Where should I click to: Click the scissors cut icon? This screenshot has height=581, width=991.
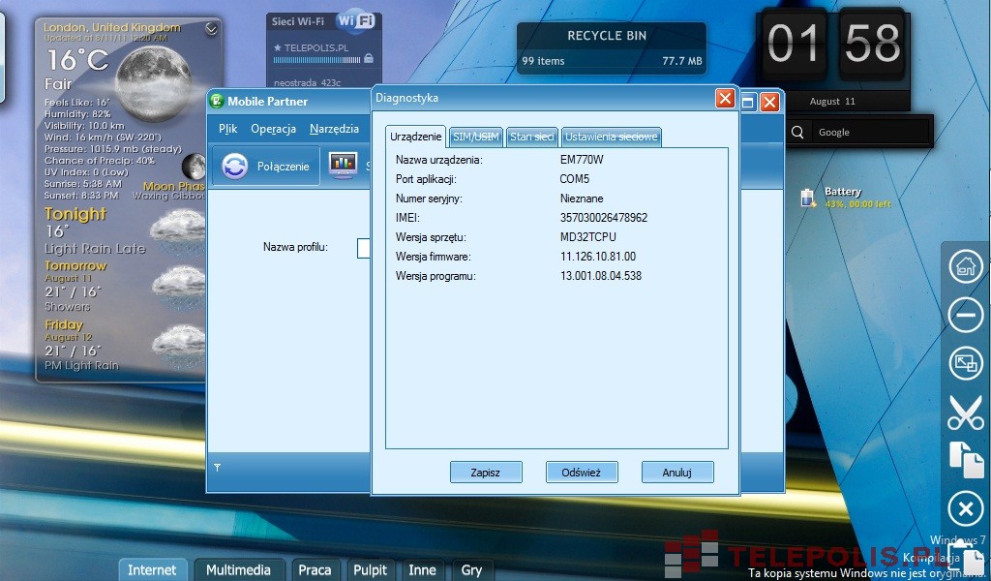point(966,413)
